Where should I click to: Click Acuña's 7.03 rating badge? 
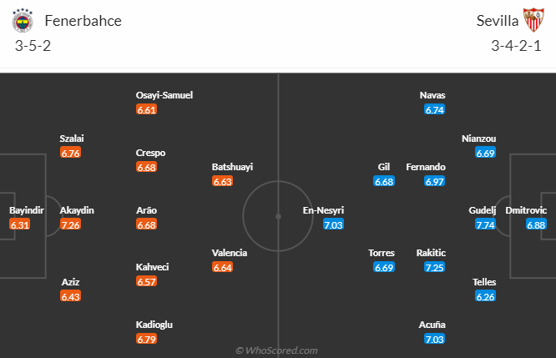pyautogui.click(x=434, y=339)
